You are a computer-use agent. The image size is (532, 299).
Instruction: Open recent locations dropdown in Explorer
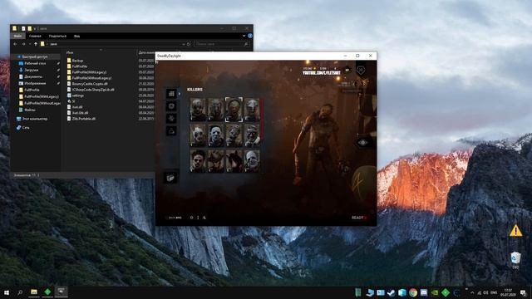(x=30, y=44)
